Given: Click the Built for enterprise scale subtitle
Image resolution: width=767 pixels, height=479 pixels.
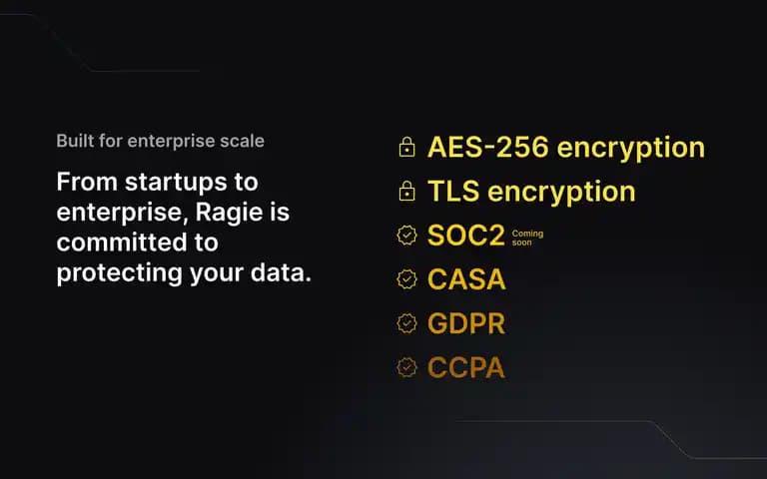Looking at the screenshot, I should pyautogui.click(x=161, y=141).
